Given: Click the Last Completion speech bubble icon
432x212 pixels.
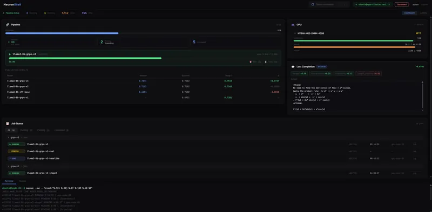Looking at the screenshot, I should tap(293, 67).
